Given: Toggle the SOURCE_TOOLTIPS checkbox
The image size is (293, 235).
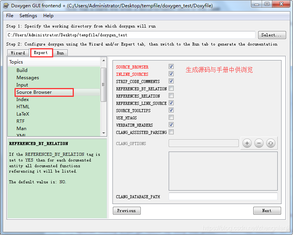Looking at the screenshot, I should pos(171,110).
